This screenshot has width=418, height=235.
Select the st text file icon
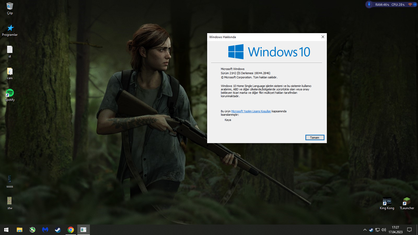click(10, 52)
